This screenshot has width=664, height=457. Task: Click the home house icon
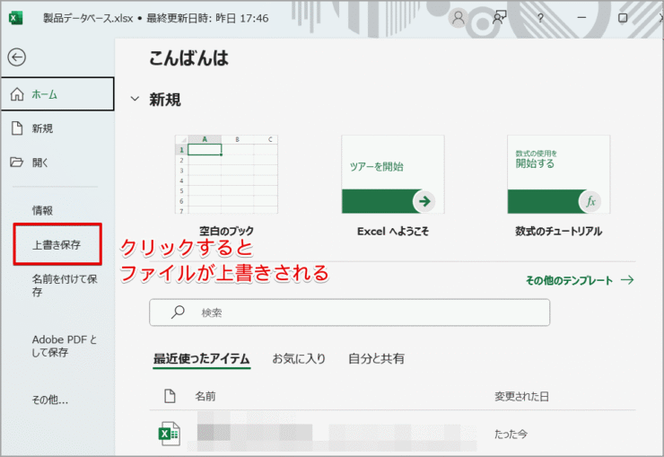pyautogui.click(x=17, y=94)
